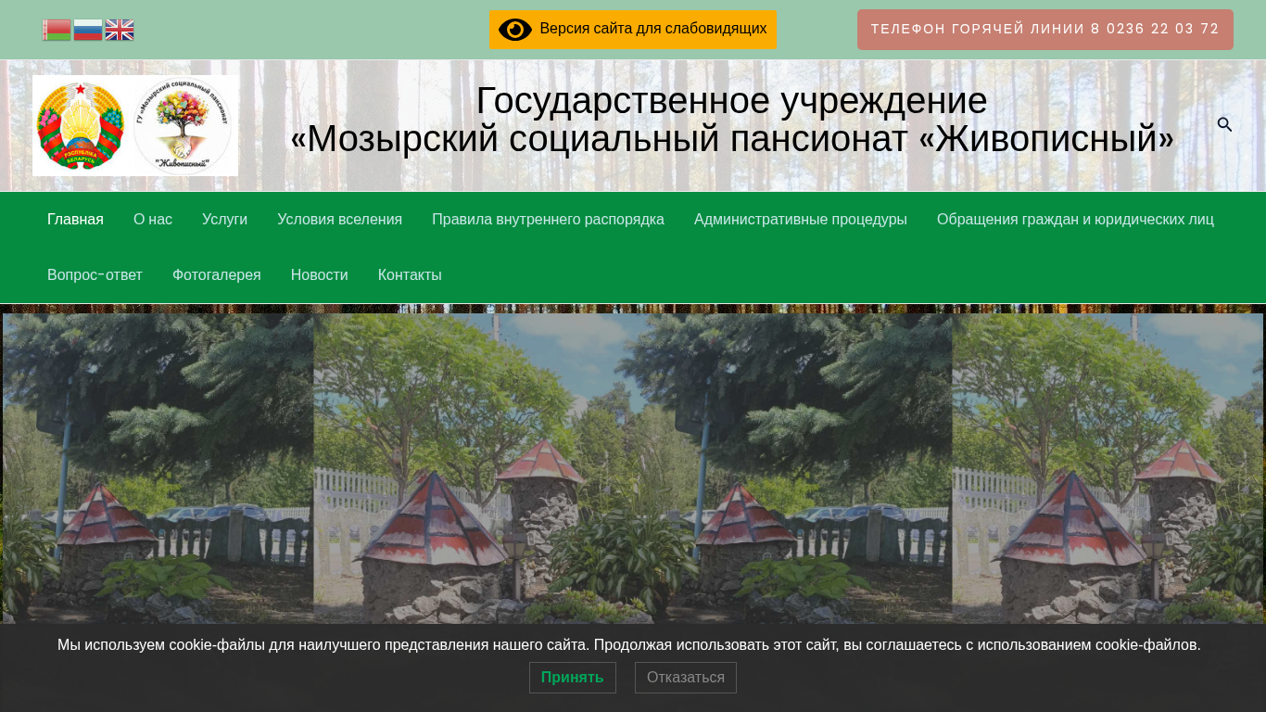Open Обращения граждан и юридических лиц

click(1075, 220)
